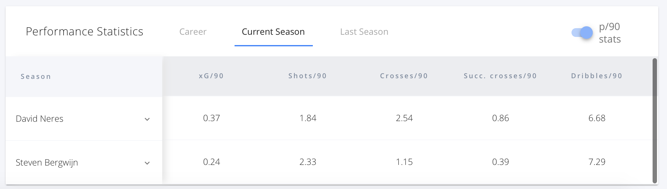This screenshot has width=667, height=189.
Task: Click the David Neres player name
Action: [39, 119]
